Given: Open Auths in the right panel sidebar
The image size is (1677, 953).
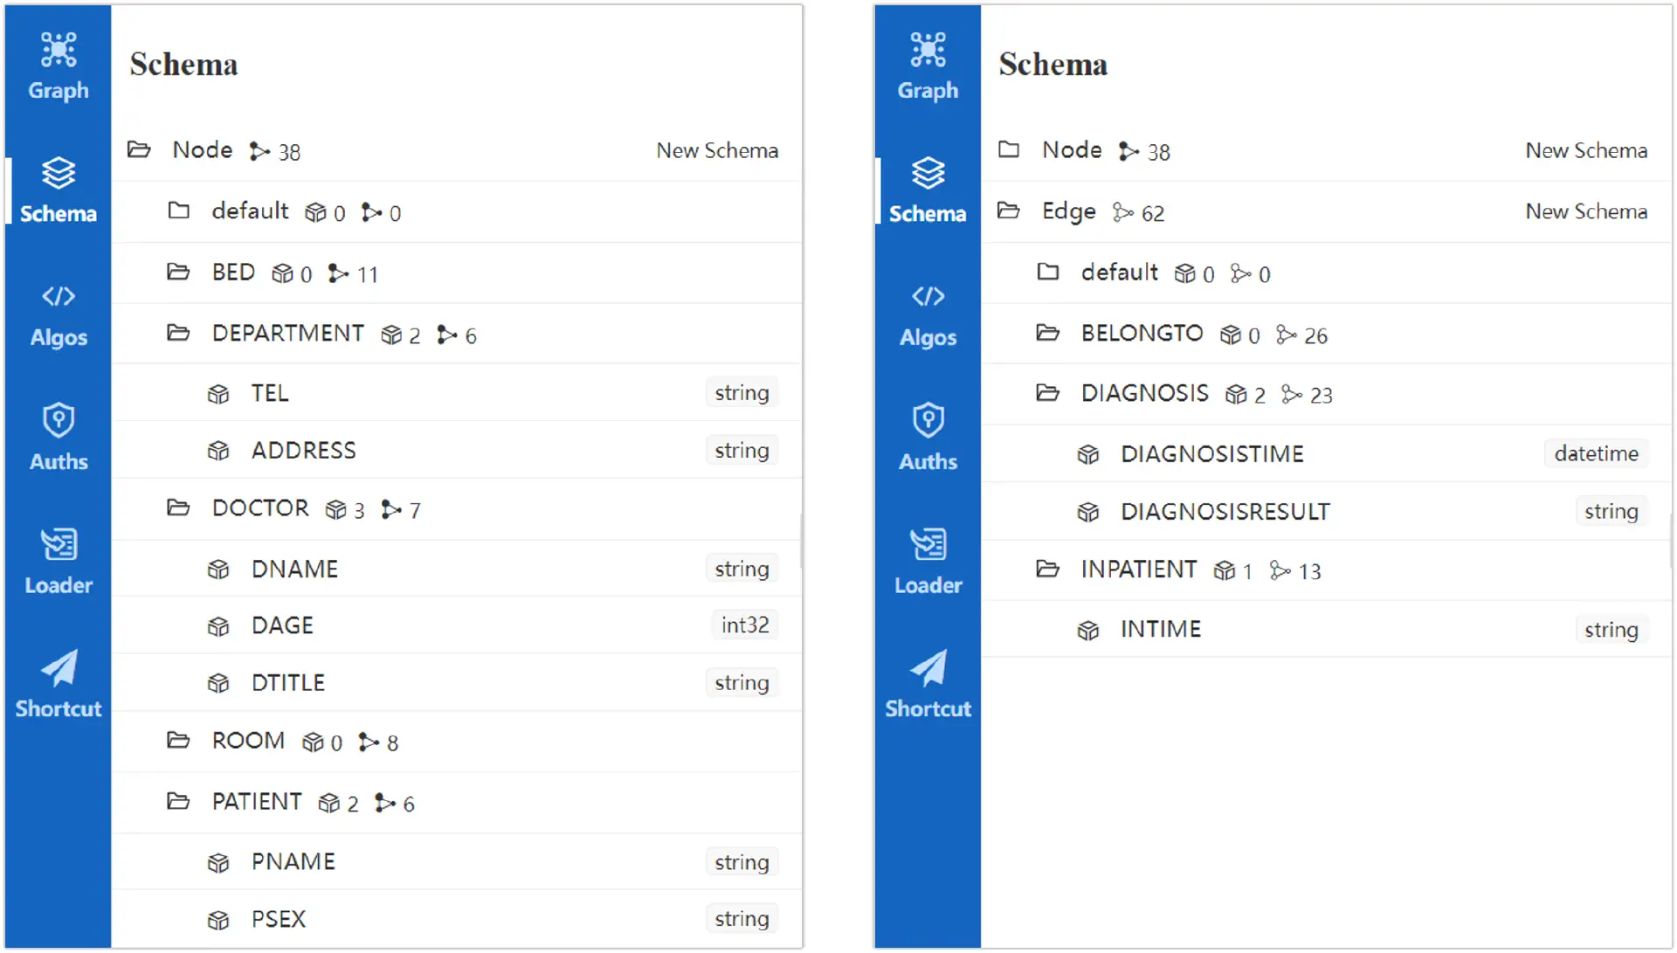Looking at the screenshot, I should click(927, 438).
